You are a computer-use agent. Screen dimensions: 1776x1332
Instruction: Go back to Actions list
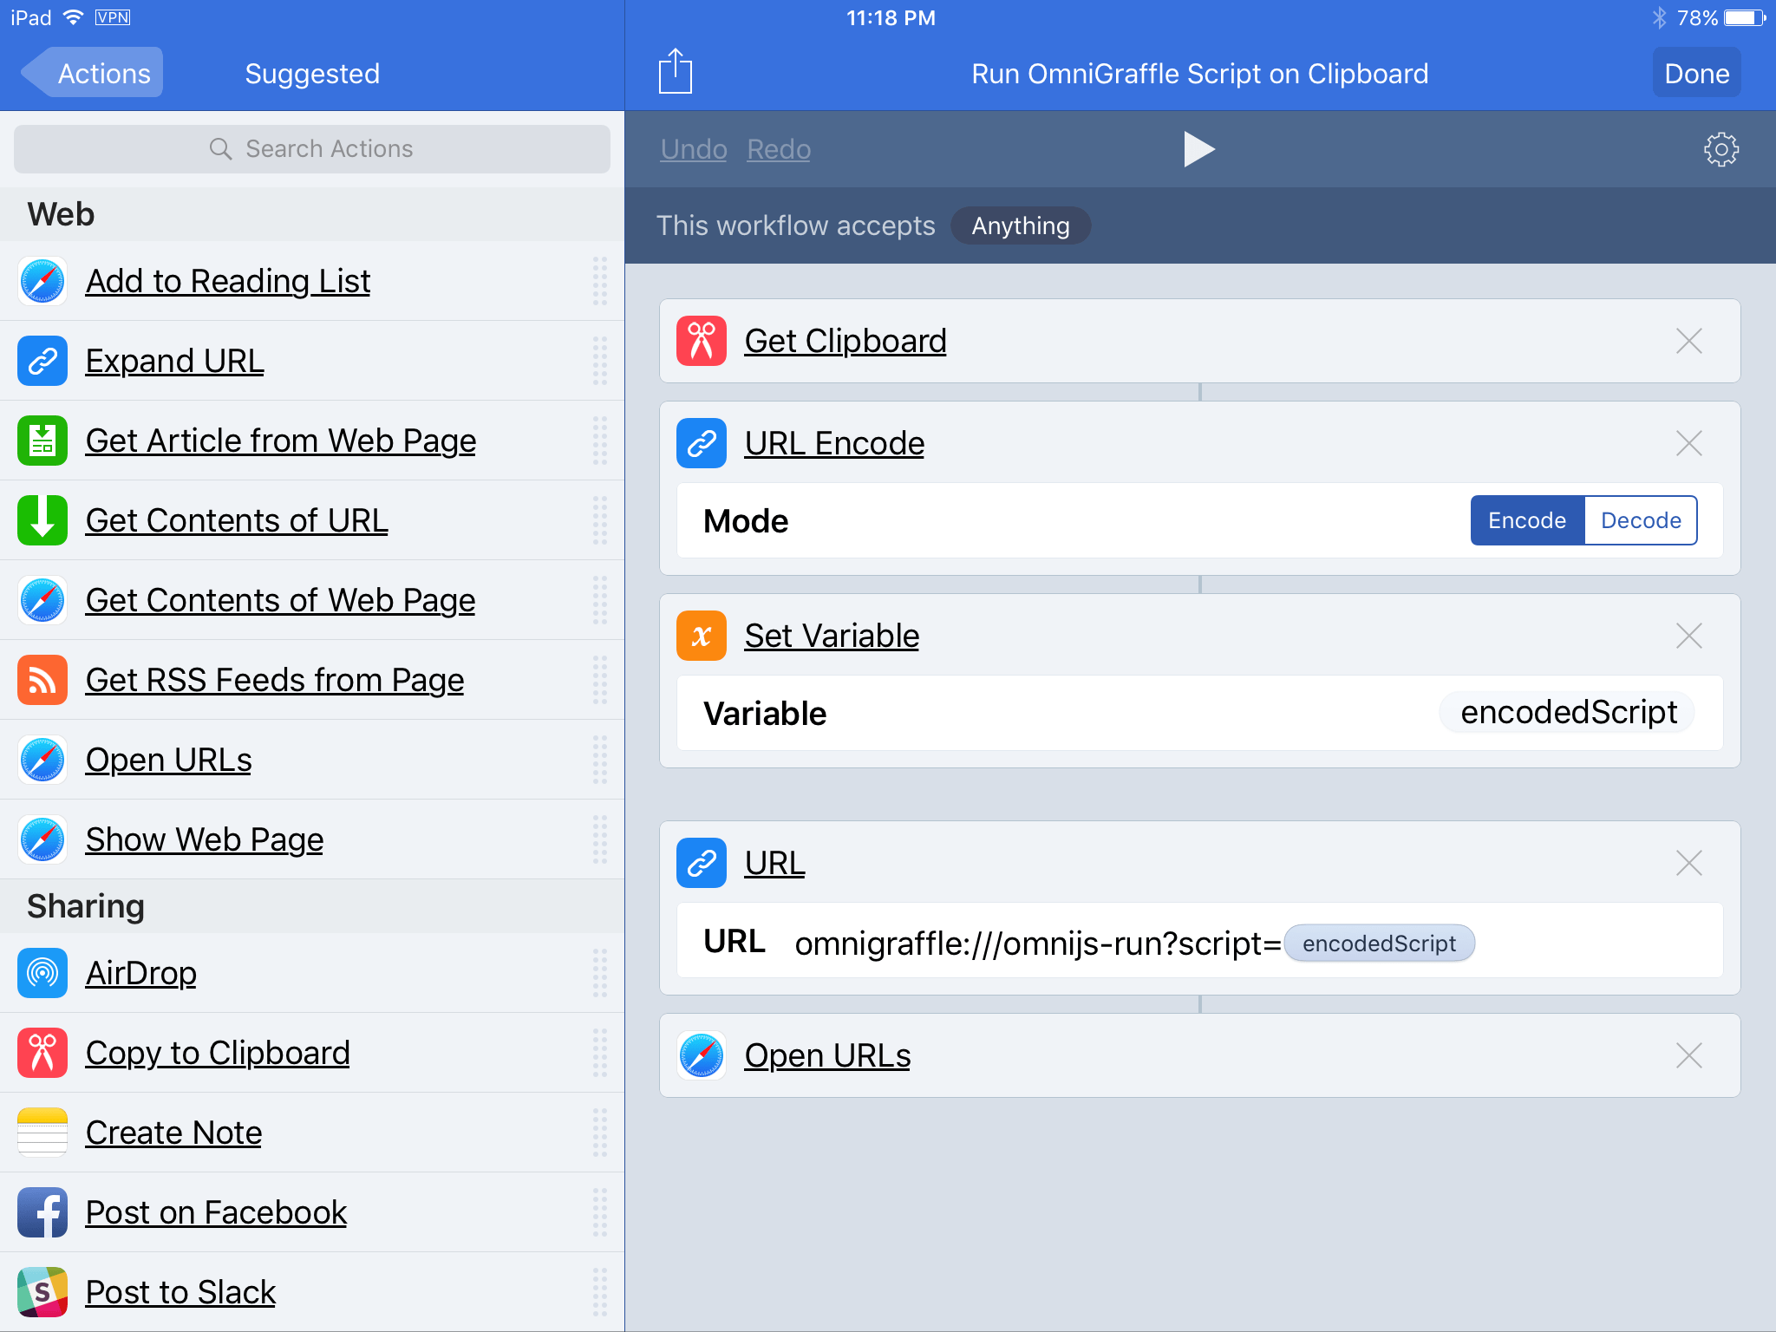click(x=94, y=74)
